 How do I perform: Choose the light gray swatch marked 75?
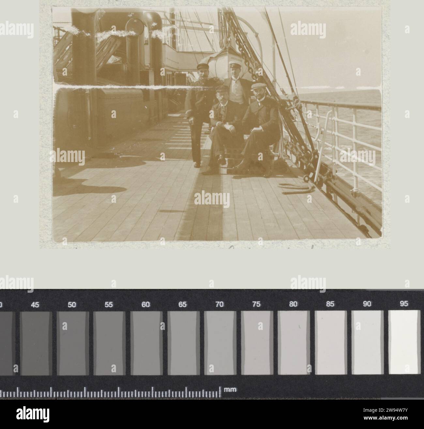point(257,343)
